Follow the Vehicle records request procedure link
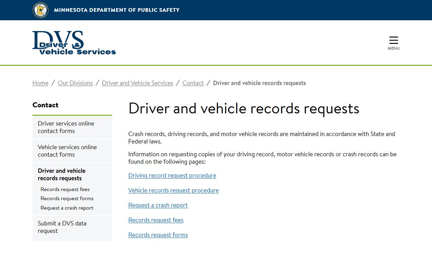The width and height of the screenshot is (432, 270). pyautogui.click(x=173, y=190)
